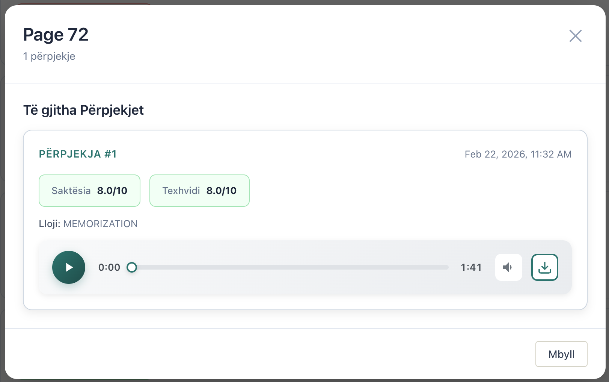This screenshot has width=609, height=382.
Task: Click the Lloji: MEMORIZATION label
Action: click(x=88, y=224)
